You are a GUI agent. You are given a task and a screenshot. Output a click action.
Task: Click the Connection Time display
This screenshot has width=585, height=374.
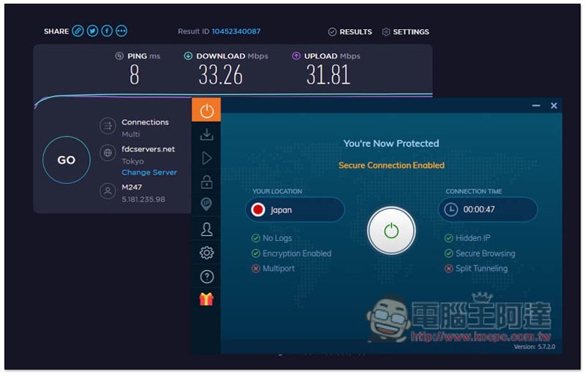tap(488, 210)
